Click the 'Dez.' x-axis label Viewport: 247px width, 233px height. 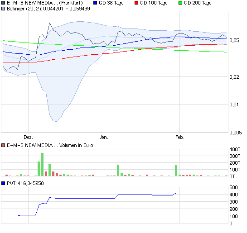(x=29, y=137)
